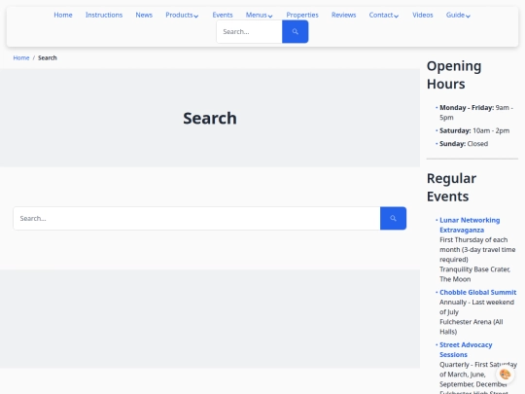Screen dimensions: 525x394
Task: Go to Home in navigation bar
Action: 63,15
